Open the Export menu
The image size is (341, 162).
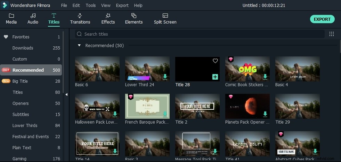click(122, 6)
